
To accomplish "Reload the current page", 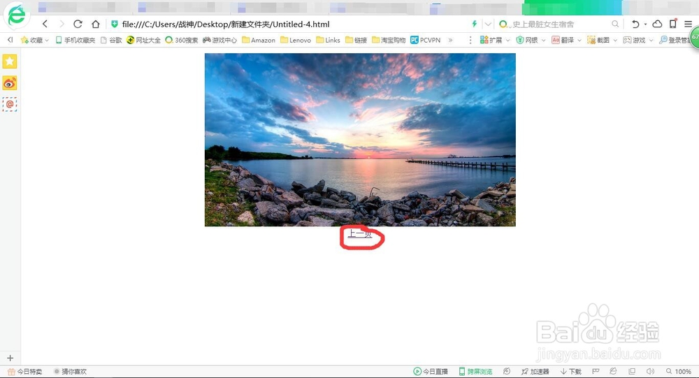I will (78, 24).
